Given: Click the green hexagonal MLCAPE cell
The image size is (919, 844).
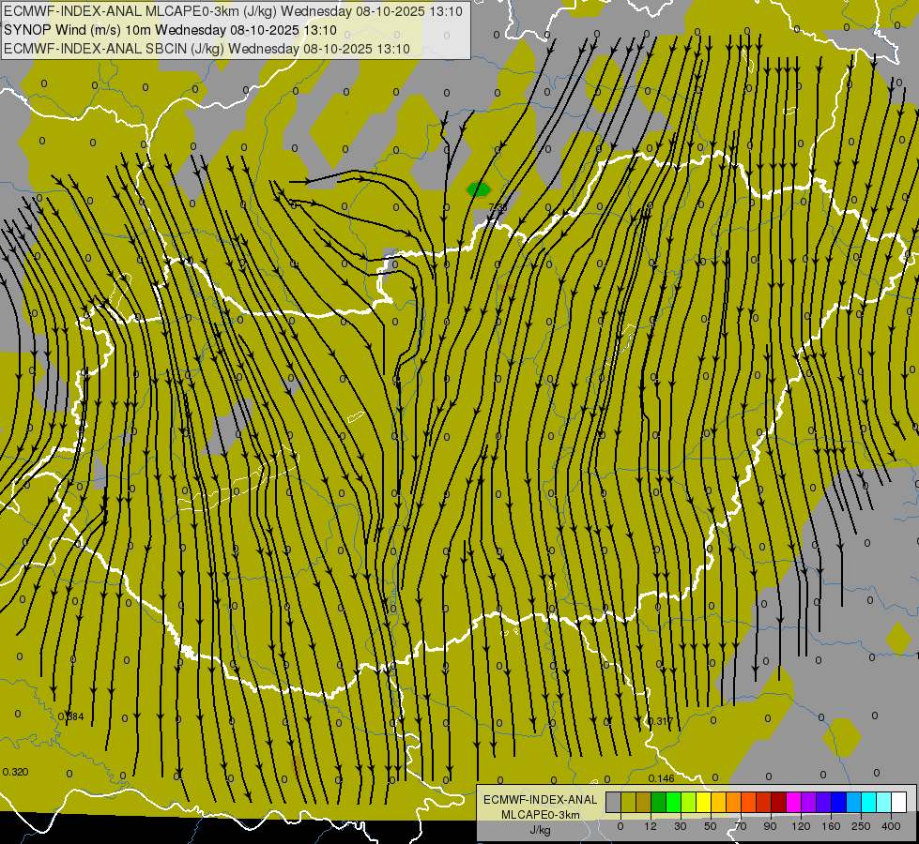Looking at the screenshot, I should tap(478, 189).
